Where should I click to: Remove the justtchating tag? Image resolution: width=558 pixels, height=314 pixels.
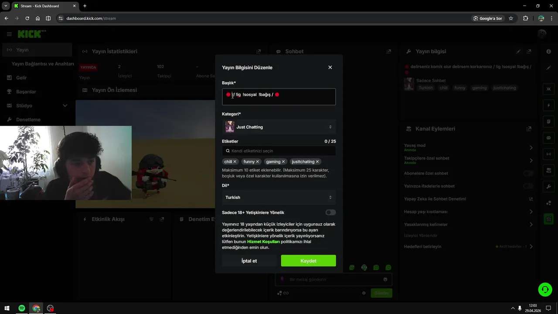pyautogui.click(x=317, y=162)
